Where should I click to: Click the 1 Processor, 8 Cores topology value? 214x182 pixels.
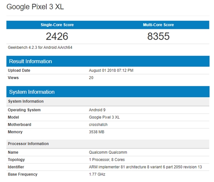pyautogui.click(x=107, y=160)
